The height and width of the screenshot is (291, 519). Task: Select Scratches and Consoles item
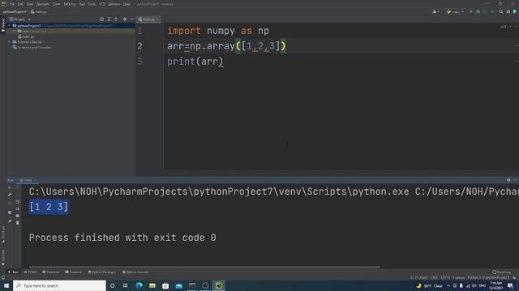click(x=32, y=48)
